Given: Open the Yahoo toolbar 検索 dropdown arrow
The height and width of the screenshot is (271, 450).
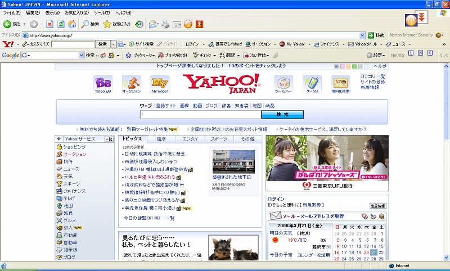Looking at the screenshot, I should [114, 44].
